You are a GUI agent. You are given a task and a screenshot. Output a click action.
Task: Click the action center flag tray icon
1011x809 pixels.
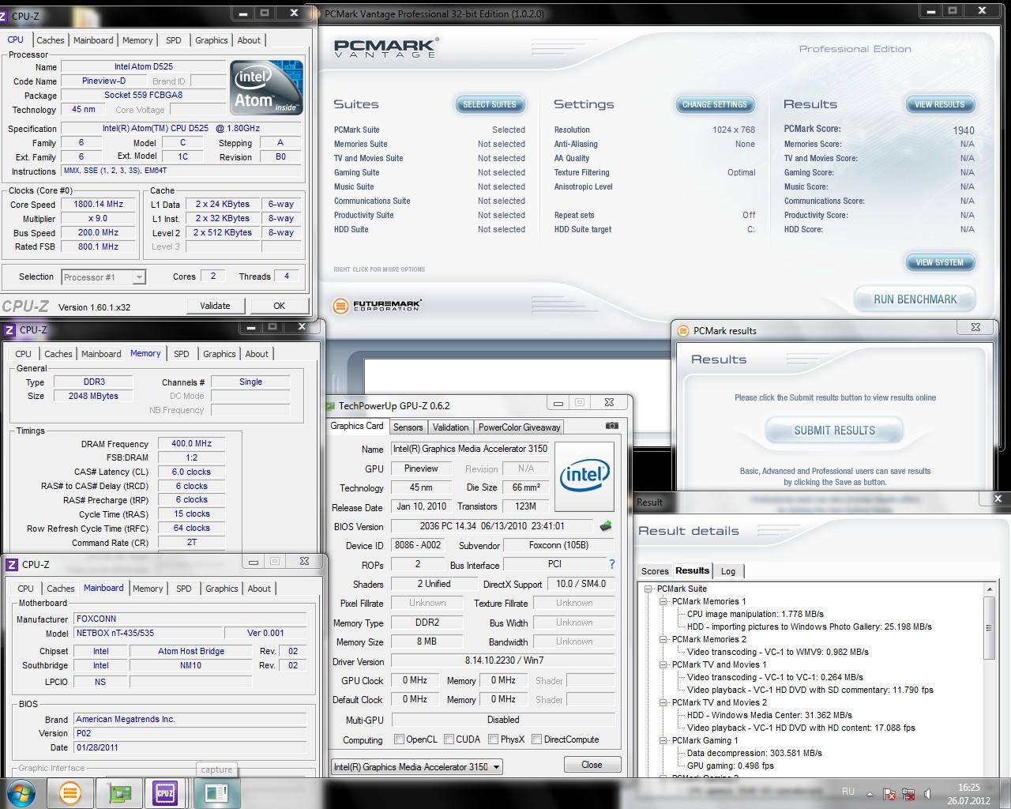pos(889,794)
